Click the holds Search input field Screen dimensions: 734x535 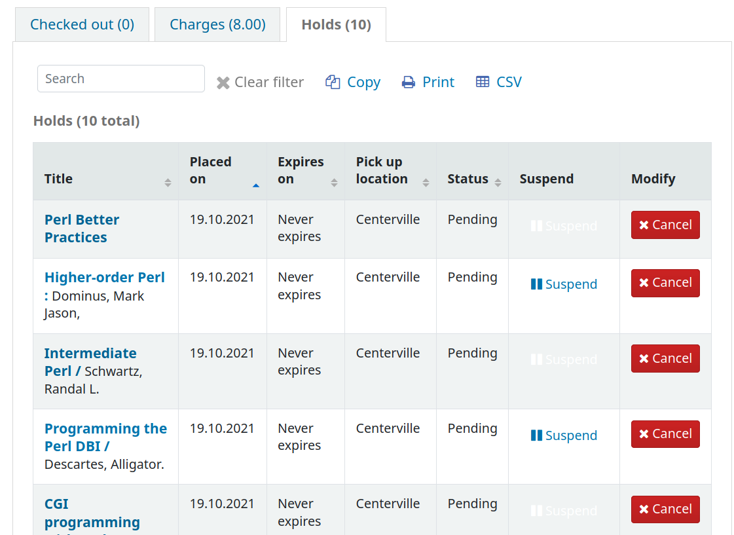pos(121,79)
